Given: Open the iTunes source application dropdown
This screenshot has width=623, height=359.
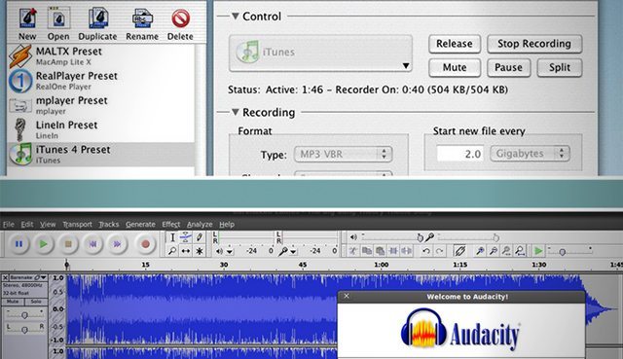Looking at the screenshot, I should 320,54.
